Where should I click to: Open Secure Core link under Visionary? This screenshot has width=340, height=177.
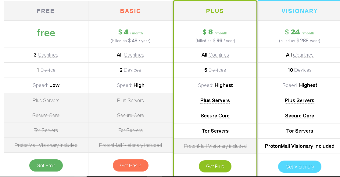[x=299, y=116]
